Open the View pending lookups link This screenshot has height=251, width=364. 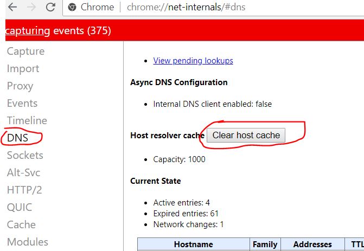point(193,61)
